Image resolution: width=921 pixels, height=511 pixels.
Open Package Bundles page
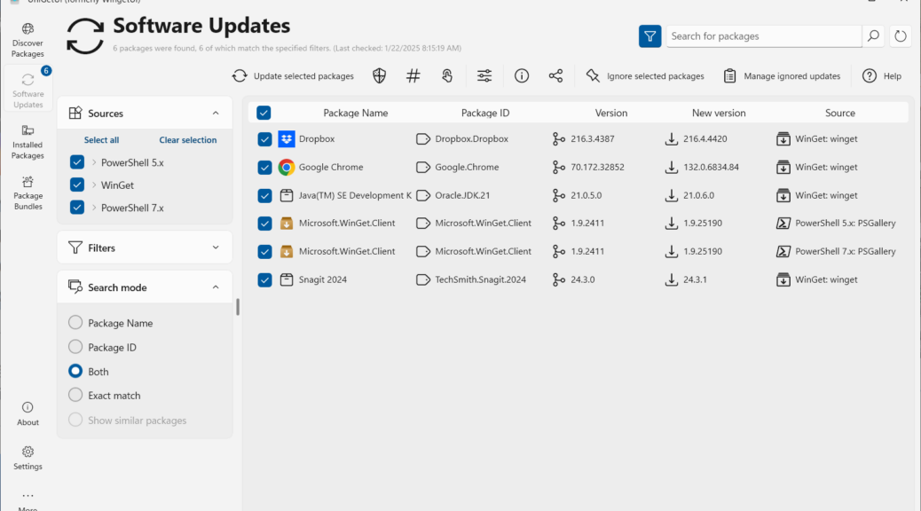(28, 193)
